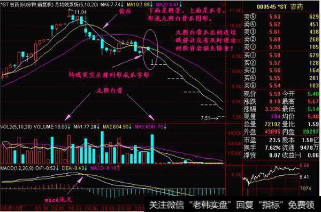Click the 内盘 28297 value
This screenshot has width=321, height=212.
(301, 132)
